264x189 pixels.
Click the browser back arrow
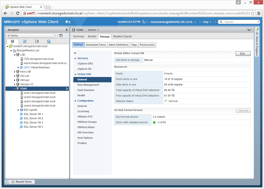pos(5,13)
